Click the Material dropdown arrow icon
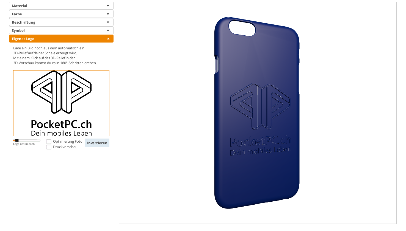Viewport: 406px width, 231px height. coord(108,6)
